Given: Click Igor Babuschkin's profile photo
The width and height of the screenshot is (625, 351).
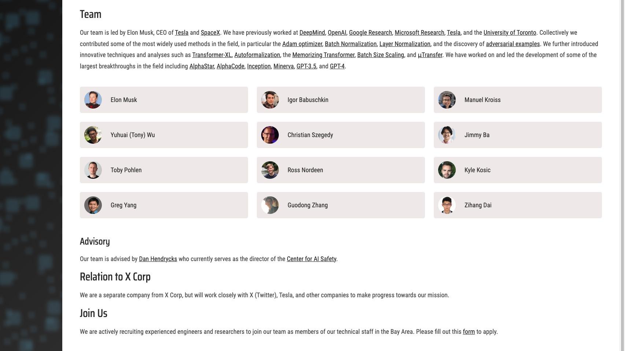Looking at the screenshot, I should pos(270,100).
